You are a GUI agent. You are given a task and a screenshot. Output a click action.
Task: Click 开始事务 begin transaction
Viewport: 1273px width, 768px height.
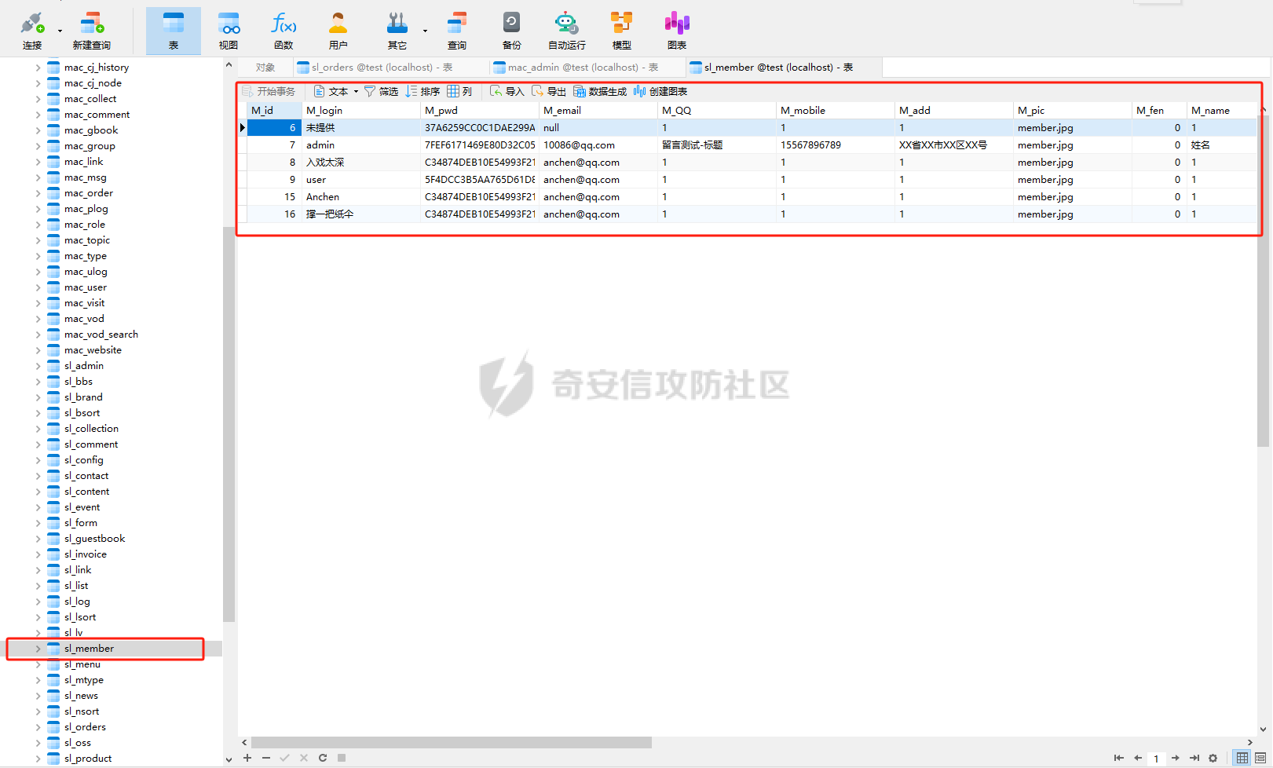coord(269,91)
